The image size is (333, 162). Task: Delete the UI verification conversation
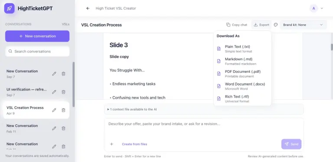63,92
